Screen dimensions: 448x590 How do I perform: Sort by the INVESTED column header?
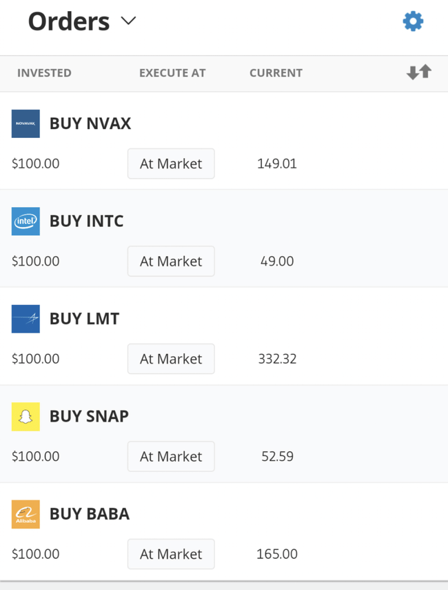pyautogui.click(x=44, y=73)
